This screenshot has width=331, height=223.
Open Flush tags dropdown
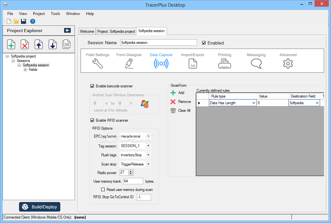[148, 155]
